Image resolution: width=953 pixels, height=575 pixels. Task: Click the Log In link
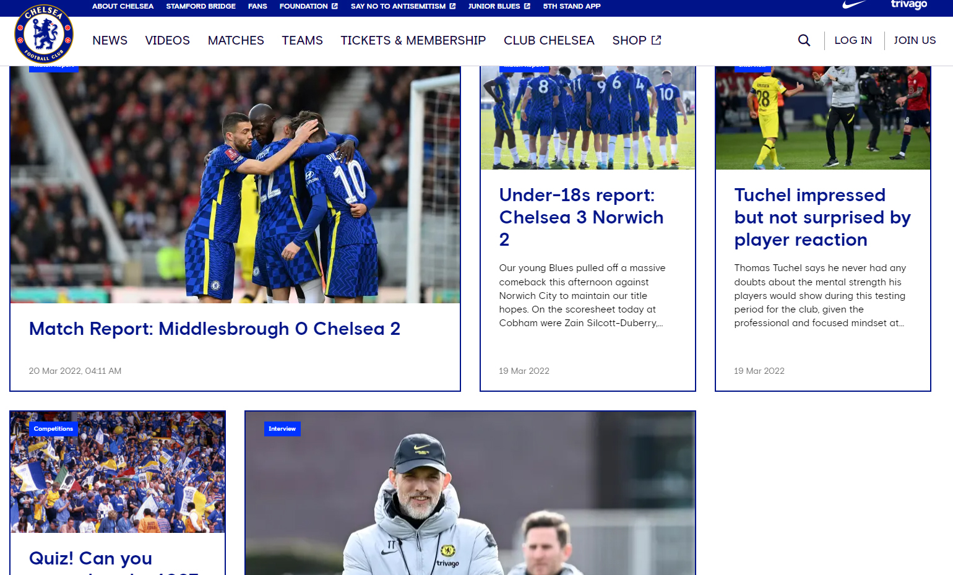point(853,40)
